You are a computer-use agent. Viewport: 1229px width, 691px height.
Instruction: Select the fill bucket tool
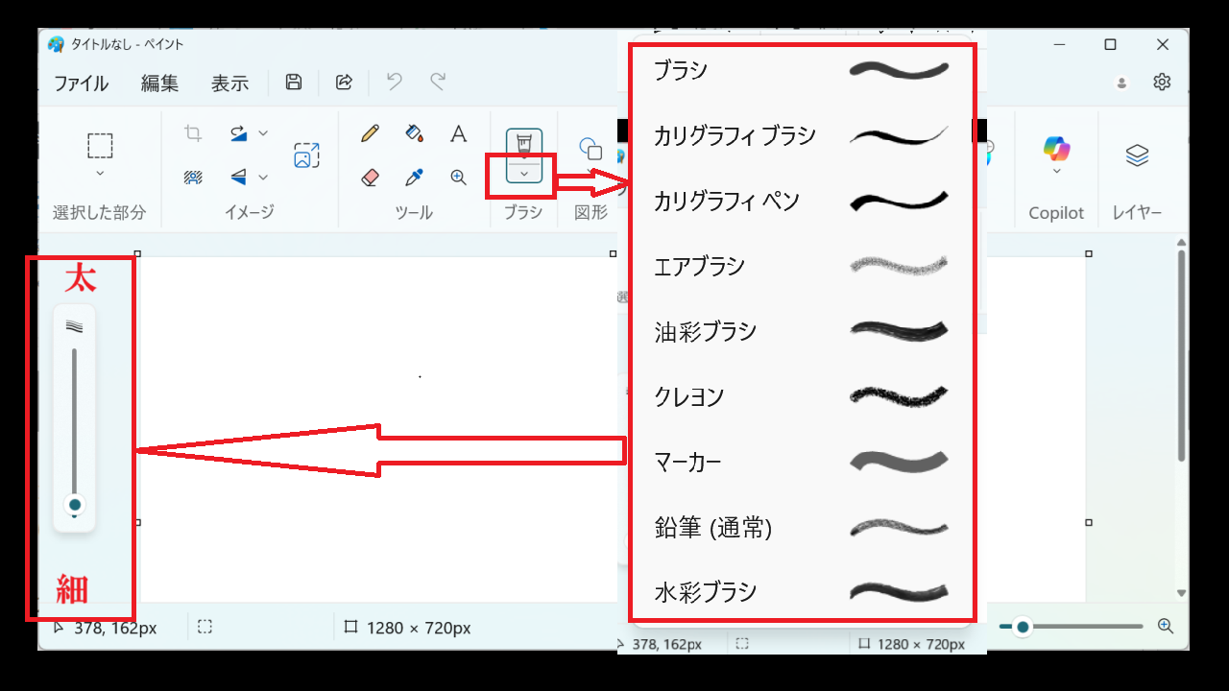tap(414, 133)
